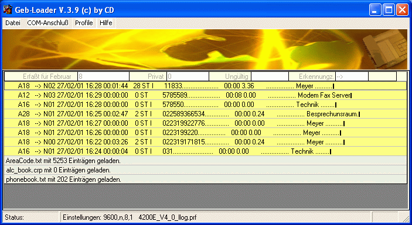The height and width of the screenshot is (225, 412).
Task: Click the Einstellungen status bar panel
Action: [x=215, y=217]
